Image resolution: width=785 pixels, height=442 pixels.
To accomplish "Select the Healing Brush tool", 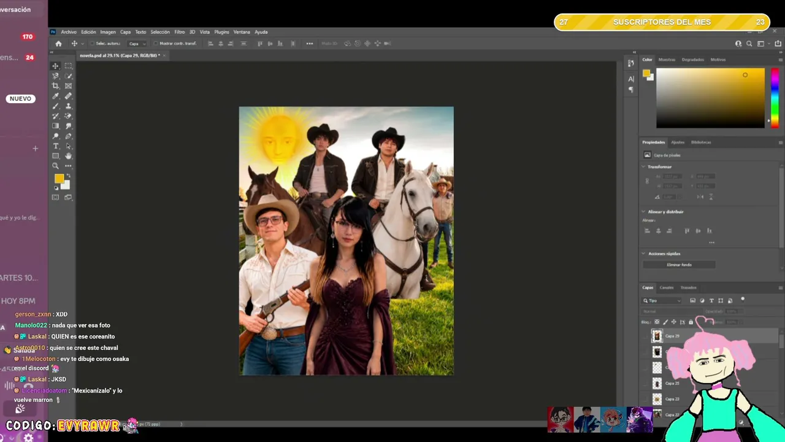I will click(x=68, y=96).
